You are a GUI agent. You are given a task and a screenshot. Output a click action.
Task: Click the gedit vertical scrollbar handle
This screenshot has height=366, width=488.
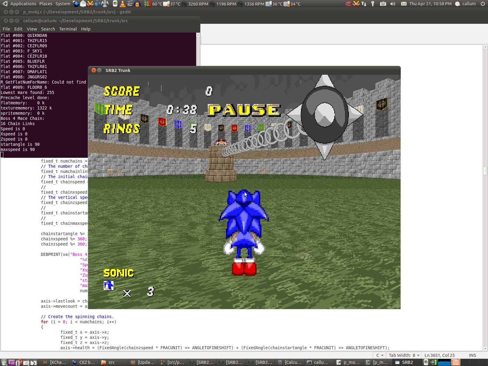(485, 171)
